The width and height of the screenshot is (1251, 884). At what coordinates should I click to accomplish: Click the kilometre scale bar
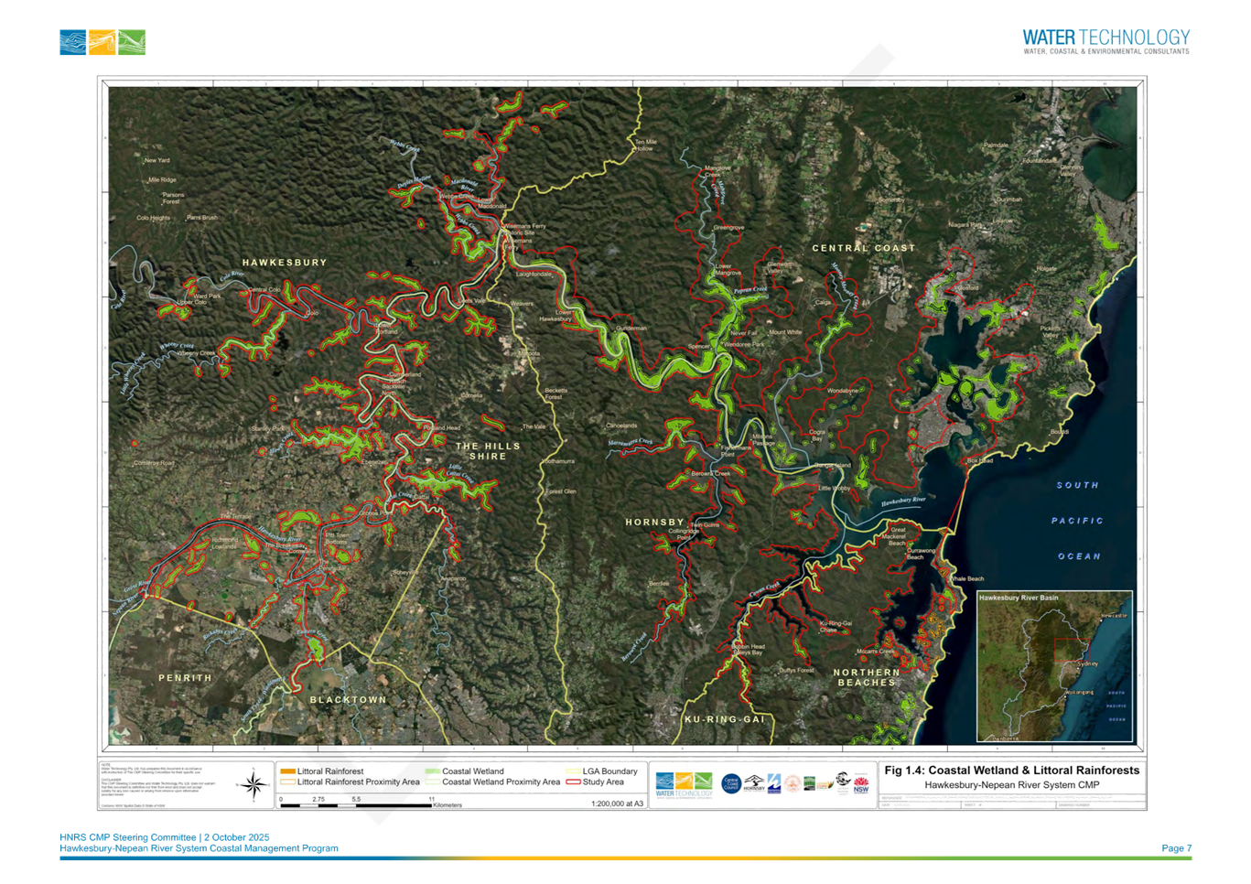(x=357, y=805)
